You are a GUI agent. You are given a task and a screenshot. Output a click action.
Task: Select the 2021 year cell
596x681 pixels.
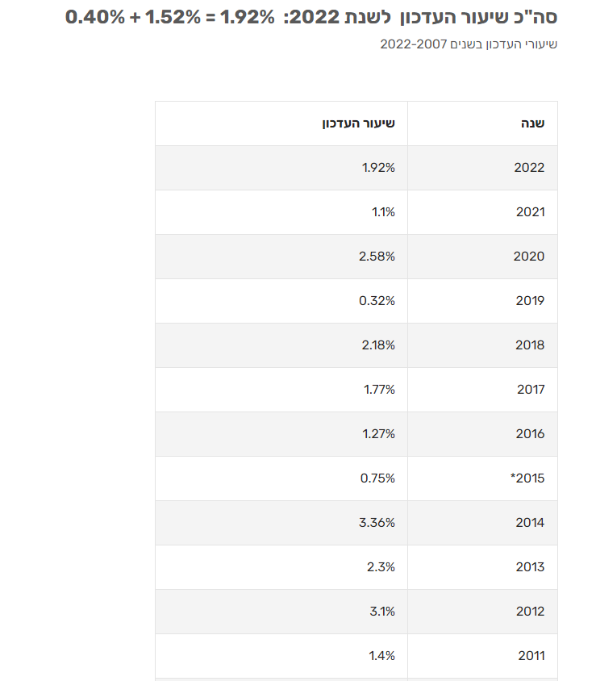click(530, 212)
